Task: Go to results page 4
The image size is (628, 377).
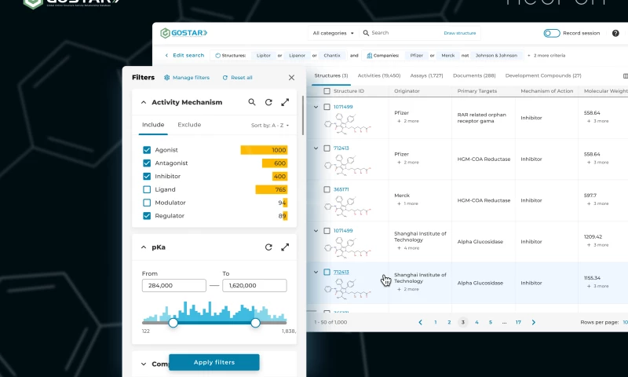Action: click(476, 322)
